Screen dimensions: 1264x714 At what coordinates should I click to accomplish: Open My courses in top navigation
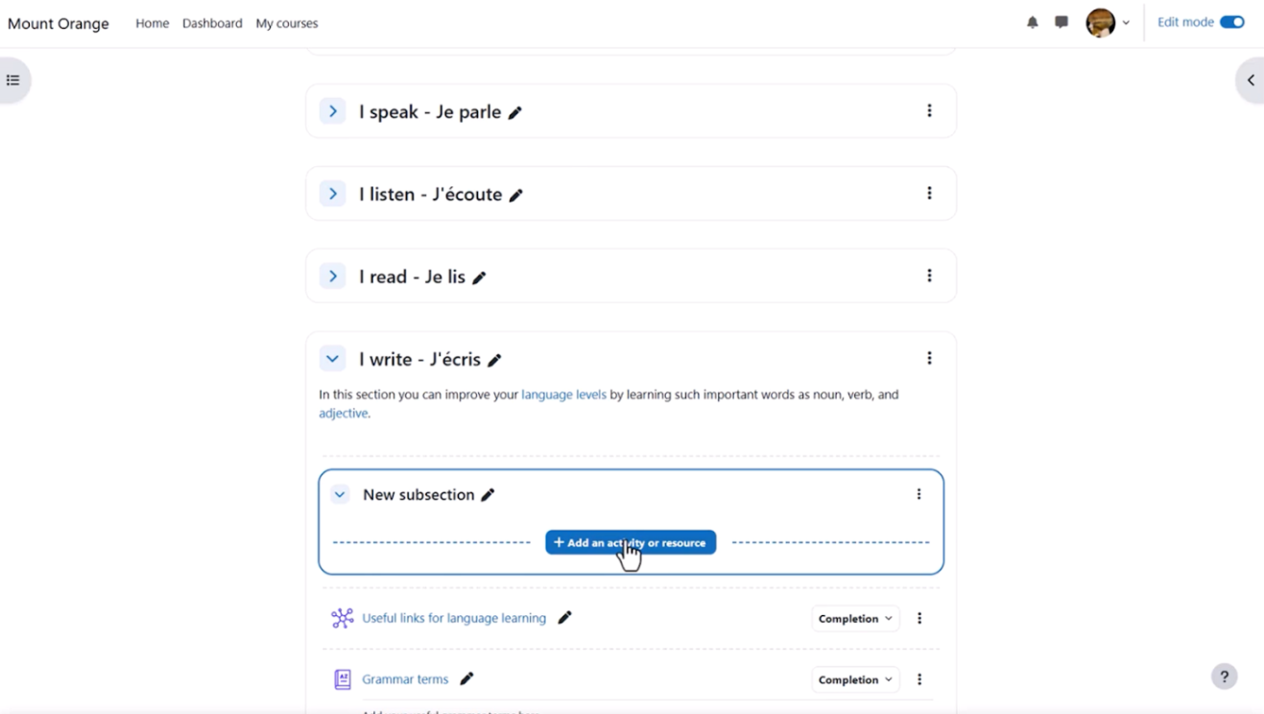point(287,23)
